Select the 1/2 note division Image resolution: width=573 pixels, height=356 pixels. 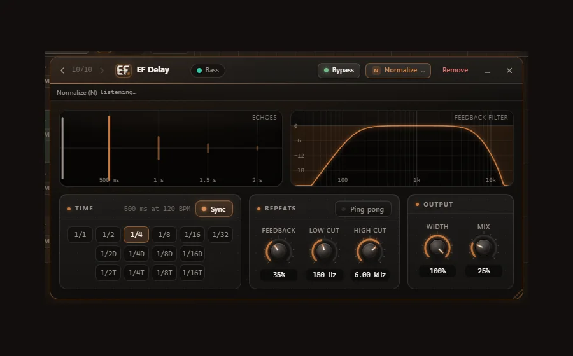(108, 235)
